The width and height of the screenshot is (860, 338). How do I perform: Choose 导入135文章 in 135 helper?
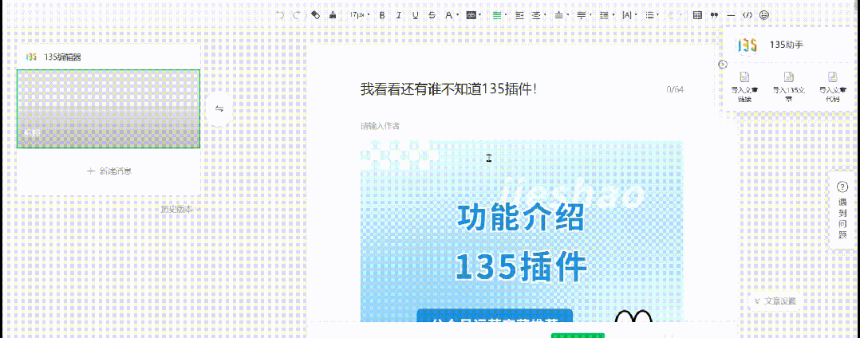pyautogui.click(x=788, y=86)
